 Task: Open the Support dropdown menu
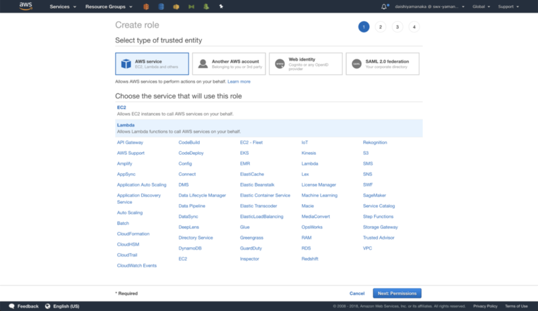(x=508, y=7)
